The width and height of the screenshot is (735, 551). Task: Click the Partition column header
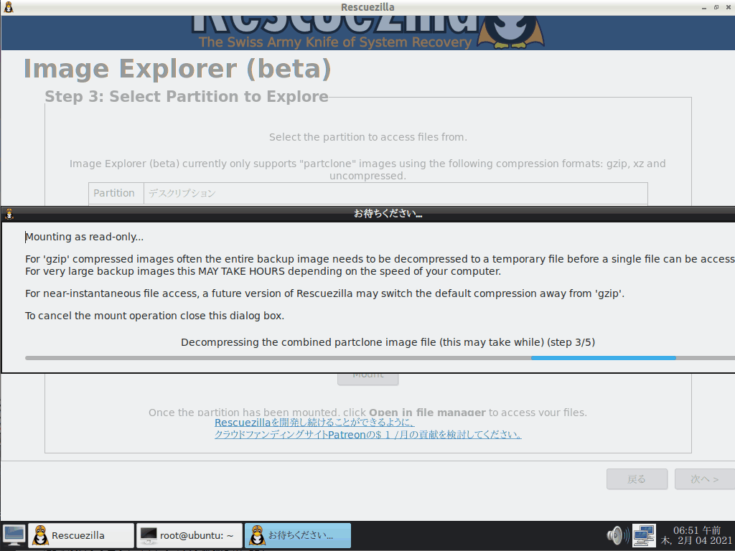click(116, 193)
